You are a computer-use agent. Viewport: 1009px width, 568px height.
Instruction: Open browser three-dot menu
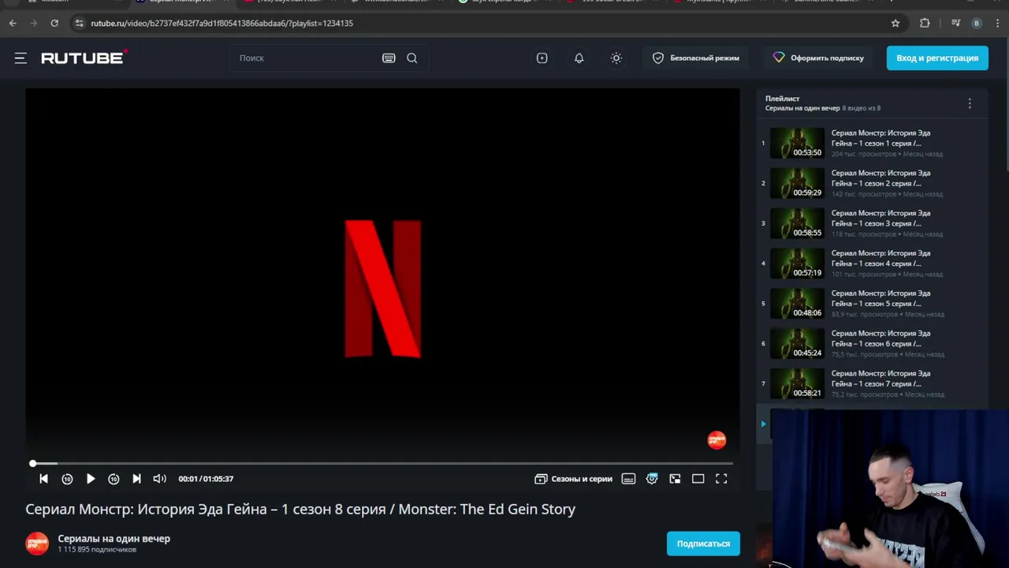click(998, 23)
